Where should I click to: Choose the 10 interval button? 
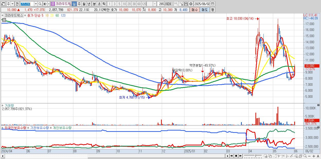pyautogui.click(x=124, y=4)
